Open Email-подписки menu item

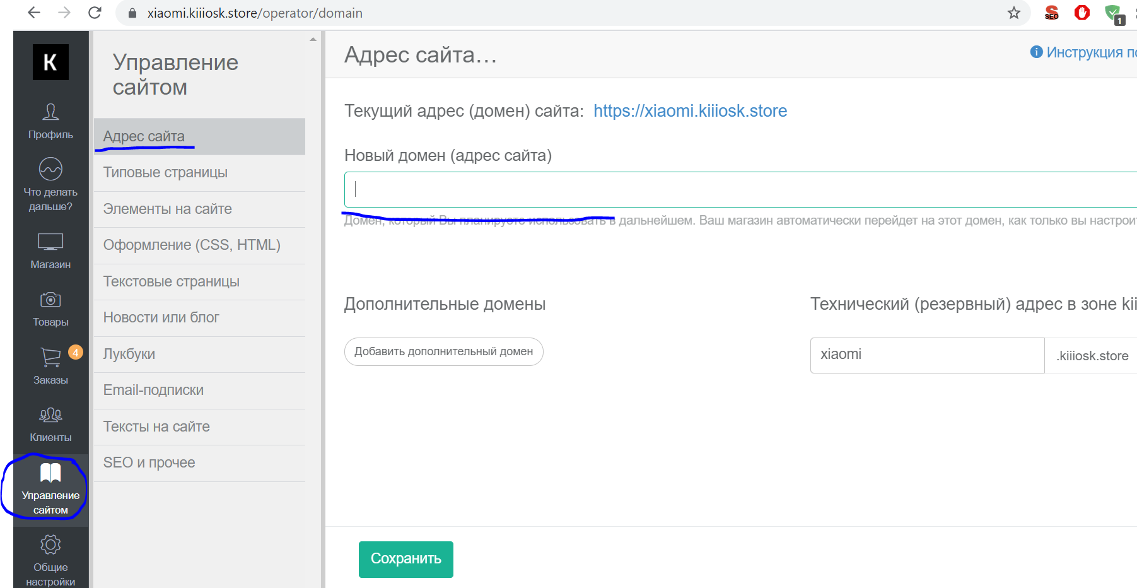pyautogui.click(x=199, y=391)
